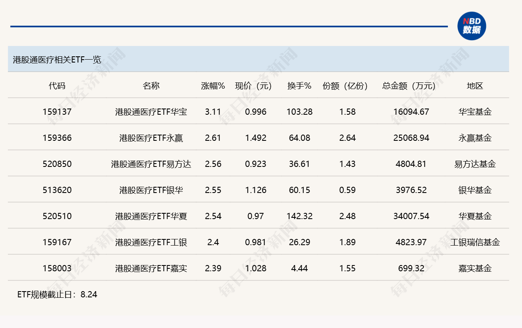This screenshot has width=522, height=328.
Task: Select code cell 159167
Action: 57,242
